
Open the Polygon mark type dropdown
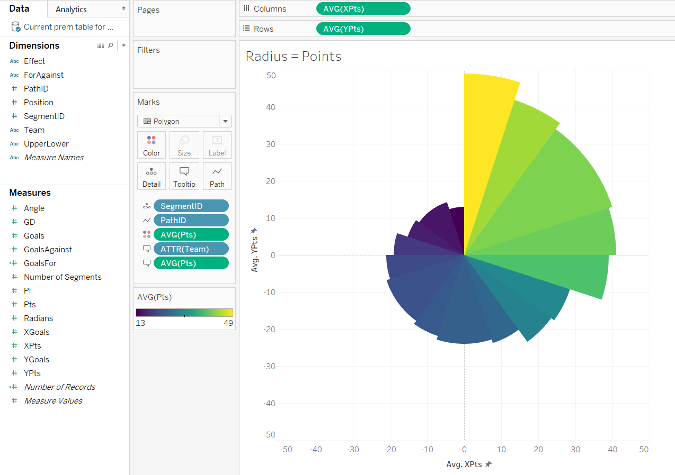point(184,121)
